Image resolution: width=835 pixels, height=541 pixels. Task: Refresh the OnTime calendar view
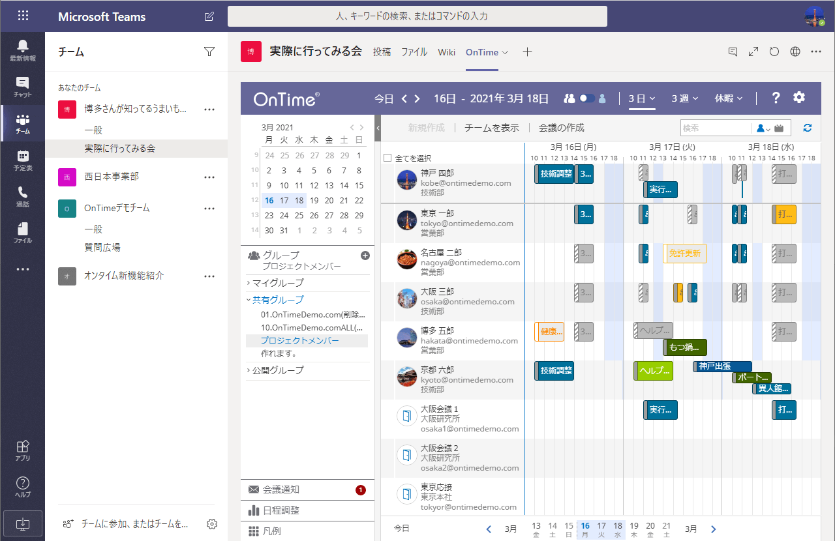pyautogui.click(x=808, y=128)
